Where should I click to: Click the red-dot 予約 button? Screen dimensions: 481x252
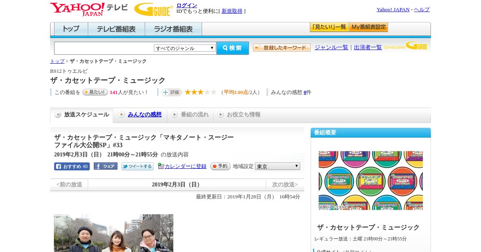click(x=220, y=166)
